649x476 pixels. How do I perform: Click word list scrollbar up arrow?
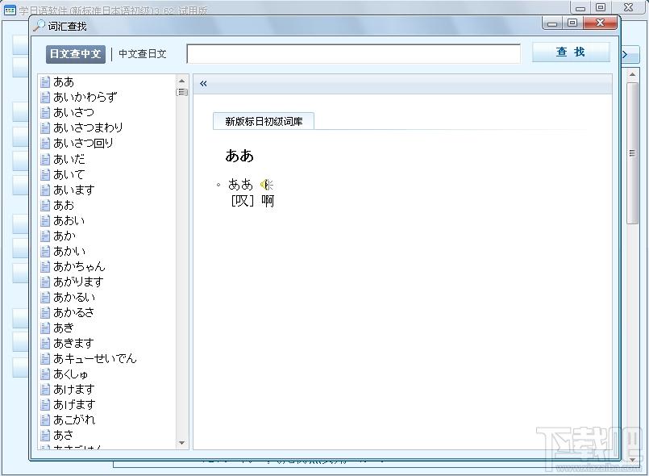point(181,81)
